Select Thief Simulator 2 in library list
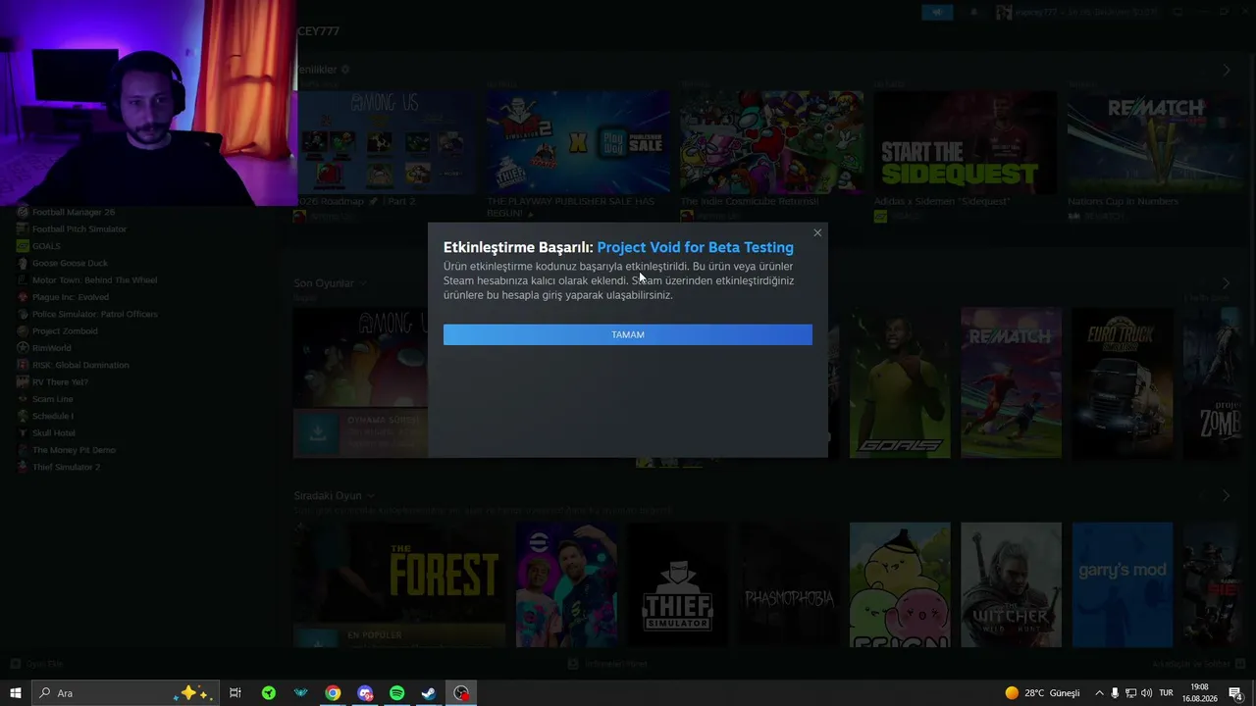The image size is (1256, 706). 66,467
